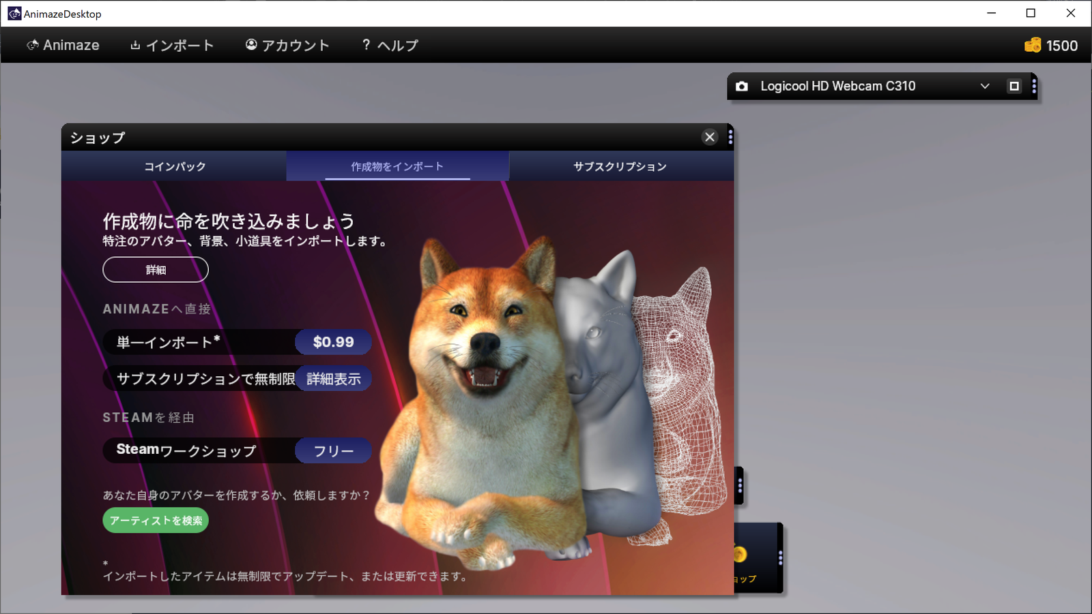Click the green アーティストを検索 button
Viewport: 1092px width, 614px height.
pos(156,521)
